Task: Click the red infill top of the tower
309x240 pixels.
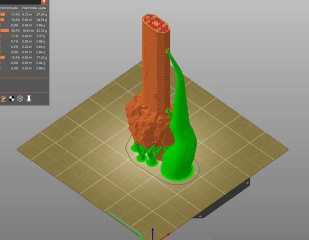Action: coord(156,22)
